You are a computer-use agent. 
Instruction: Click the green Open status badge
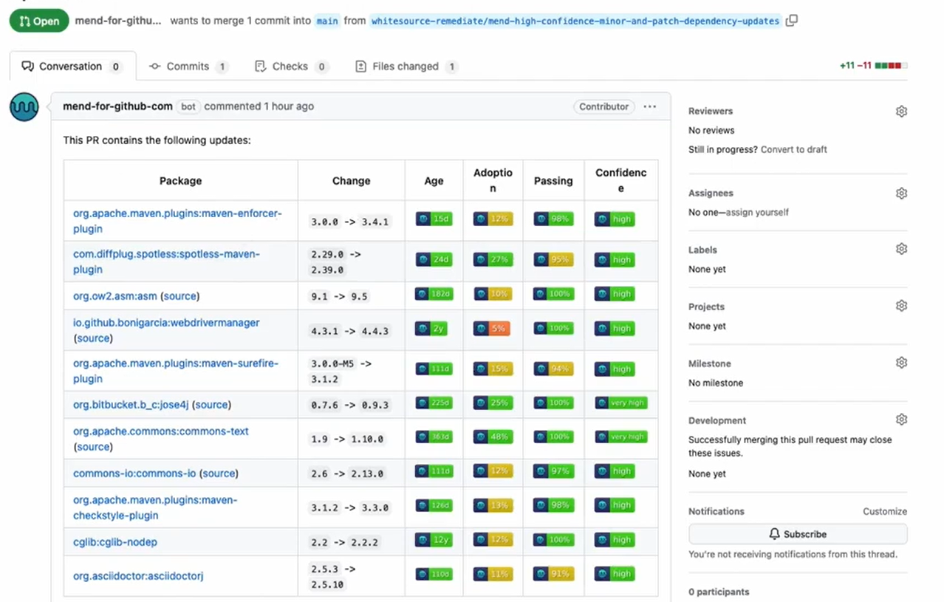(39, 21)
